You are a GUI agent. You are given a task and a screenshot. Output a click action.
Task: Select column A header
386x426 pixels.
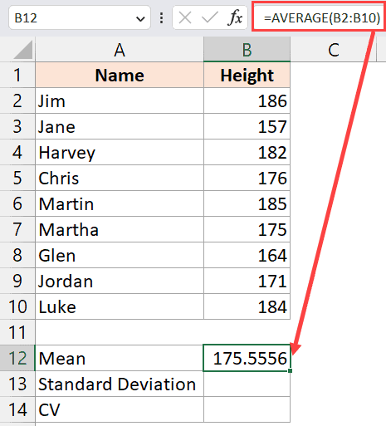point(120,50)
